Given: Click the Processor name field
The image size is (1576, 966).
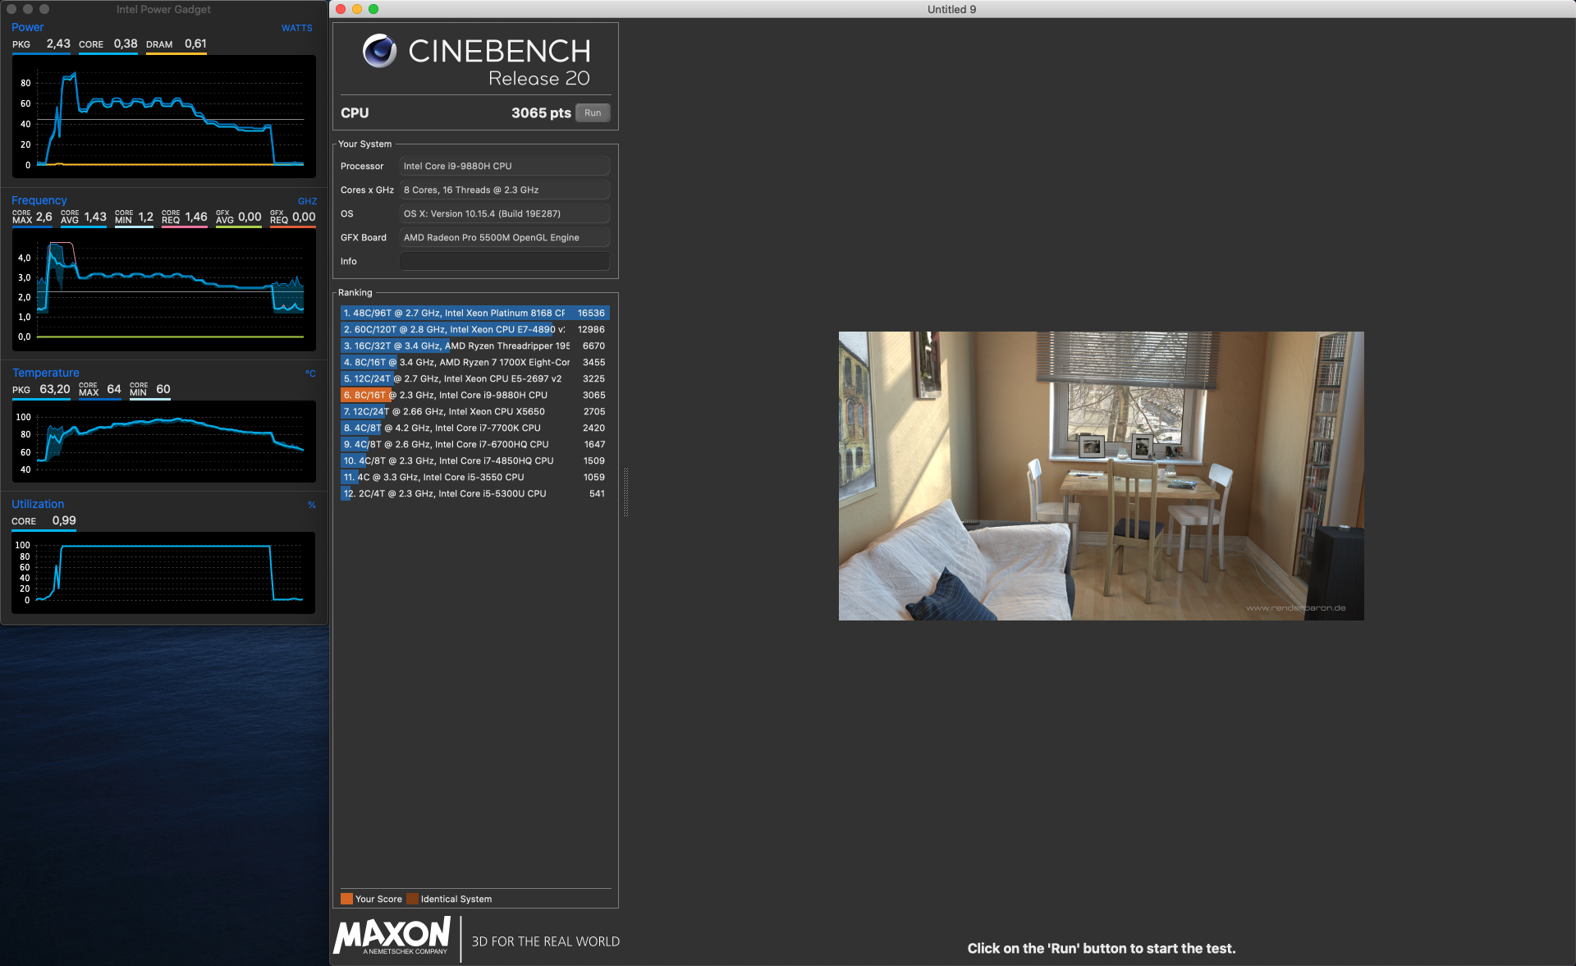Looking at the screenshot, I should pos(504,167).
